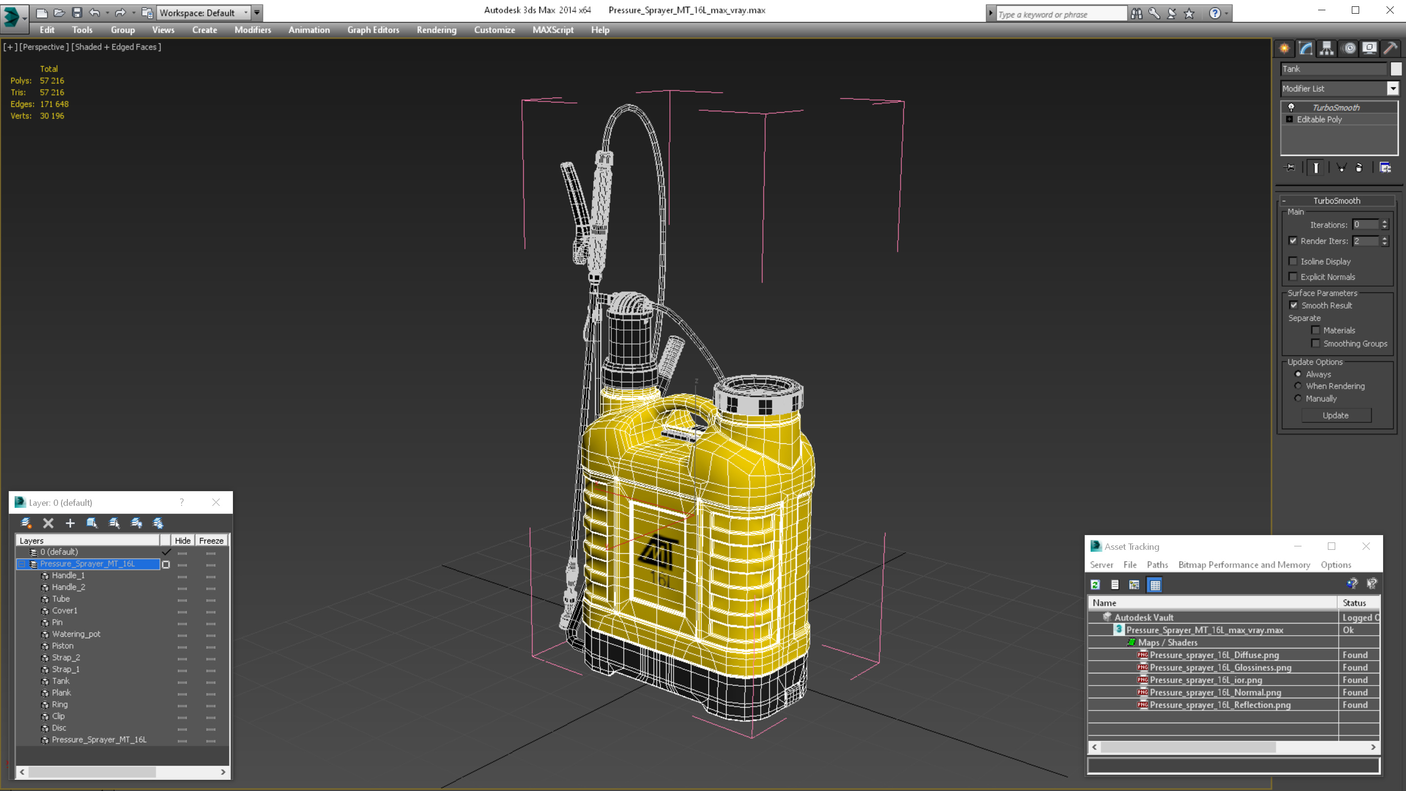Collapse the Pressure_Sprayer_MT_16L layer

click(x=22, y=564)
